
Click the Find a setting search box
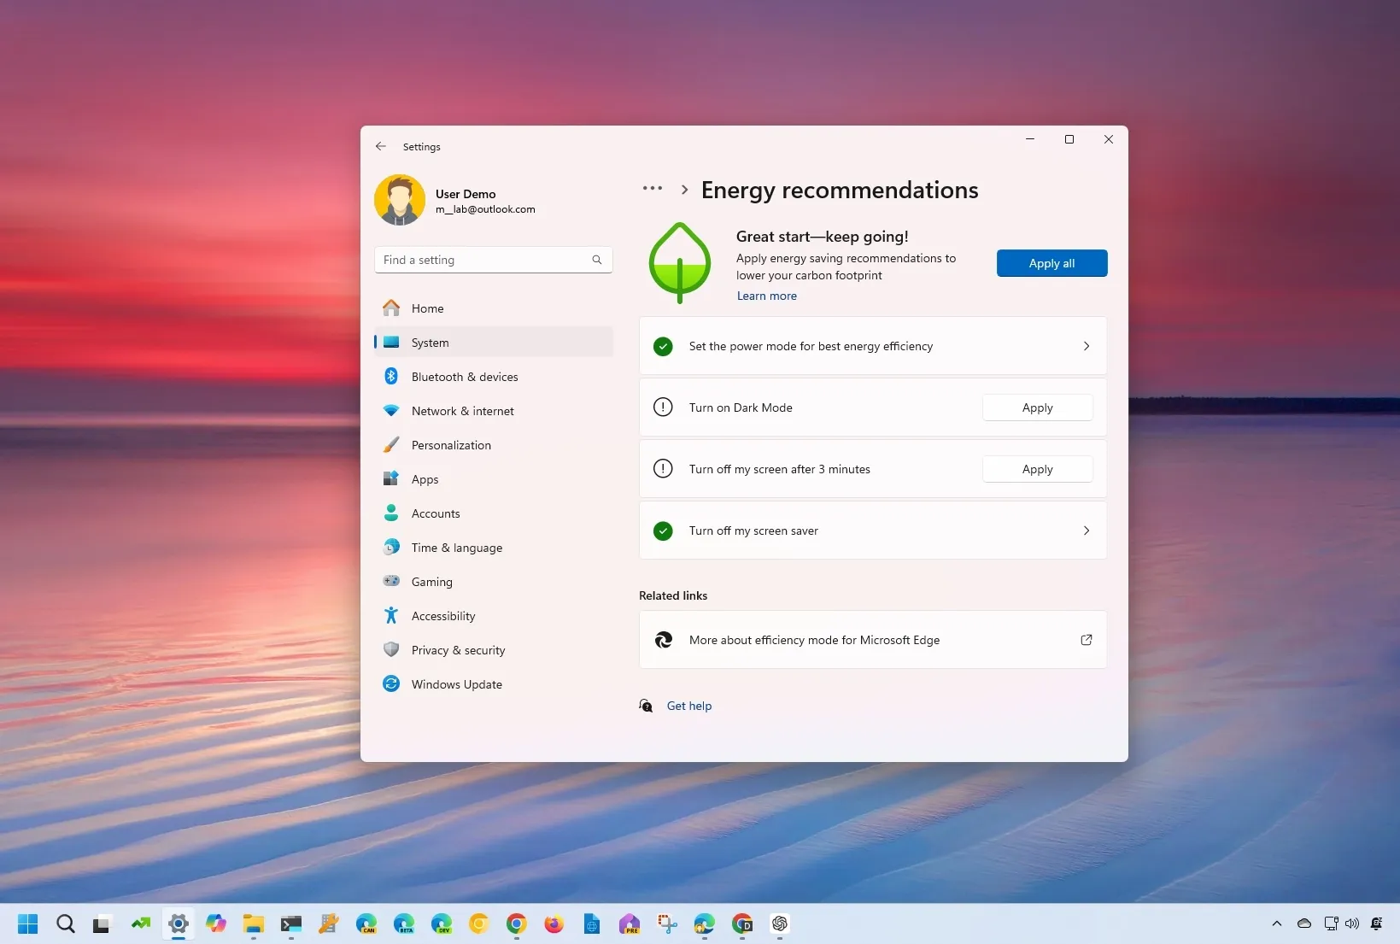pyautogui.click(x=493, y=260)
